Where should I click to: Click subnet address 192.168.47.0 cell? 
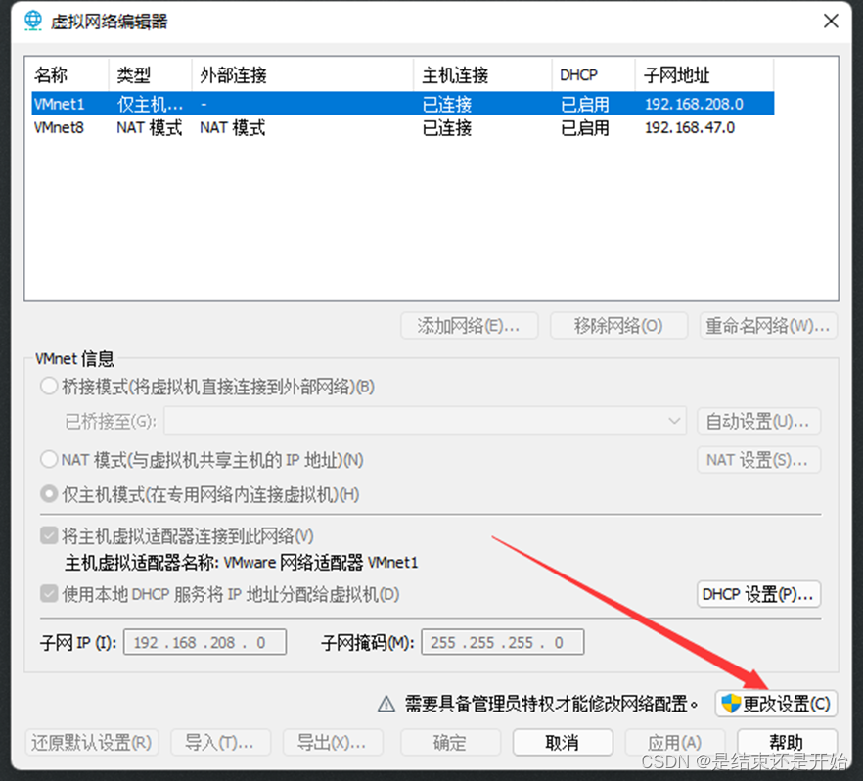tap(690, 127)
